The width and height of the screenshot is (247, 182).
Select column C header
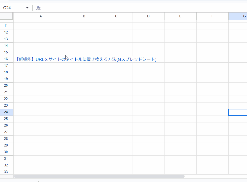[x=116, y=16]
